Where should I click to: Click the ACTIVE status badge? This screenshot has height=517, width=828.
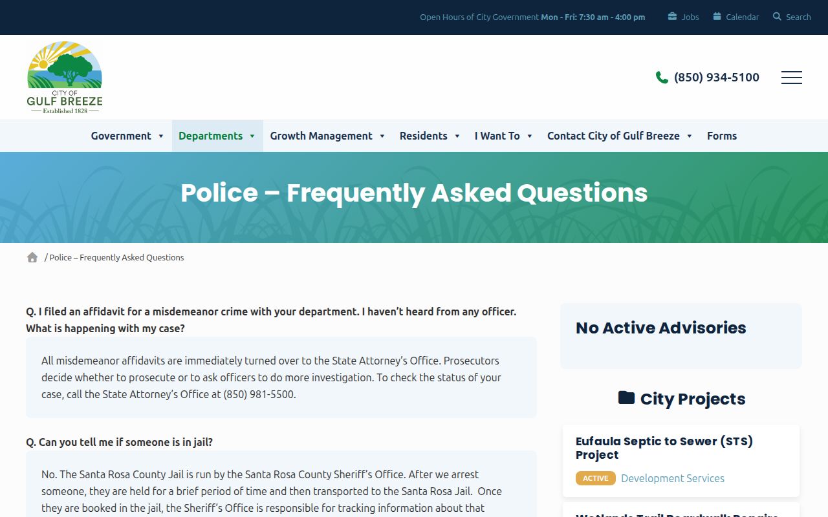(x=595, y=478)
